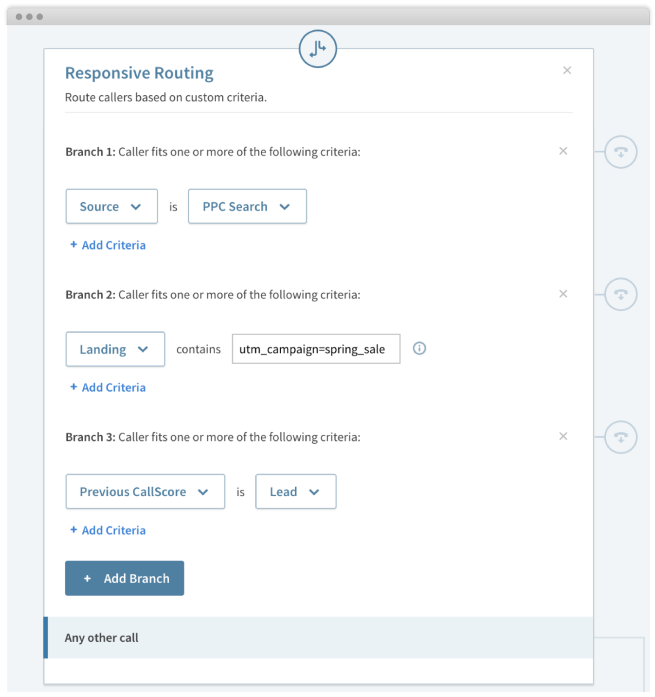Close the Responsive Routing panel
Viewport: 655px width, 697px height.
[567, 70]
